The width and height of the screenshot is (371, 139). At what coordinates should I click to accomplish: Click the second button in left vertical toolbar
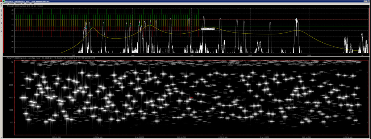pos(2,10)
